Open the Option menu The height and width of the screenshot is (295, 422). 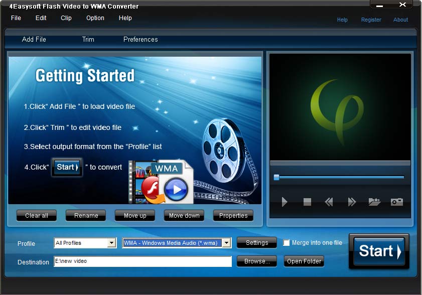click(x=95, y=18)
